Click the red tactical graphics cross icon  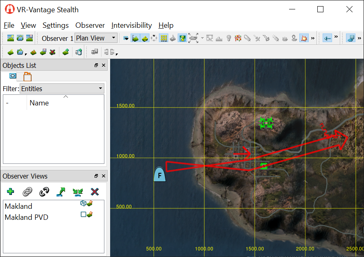[238, 38]
